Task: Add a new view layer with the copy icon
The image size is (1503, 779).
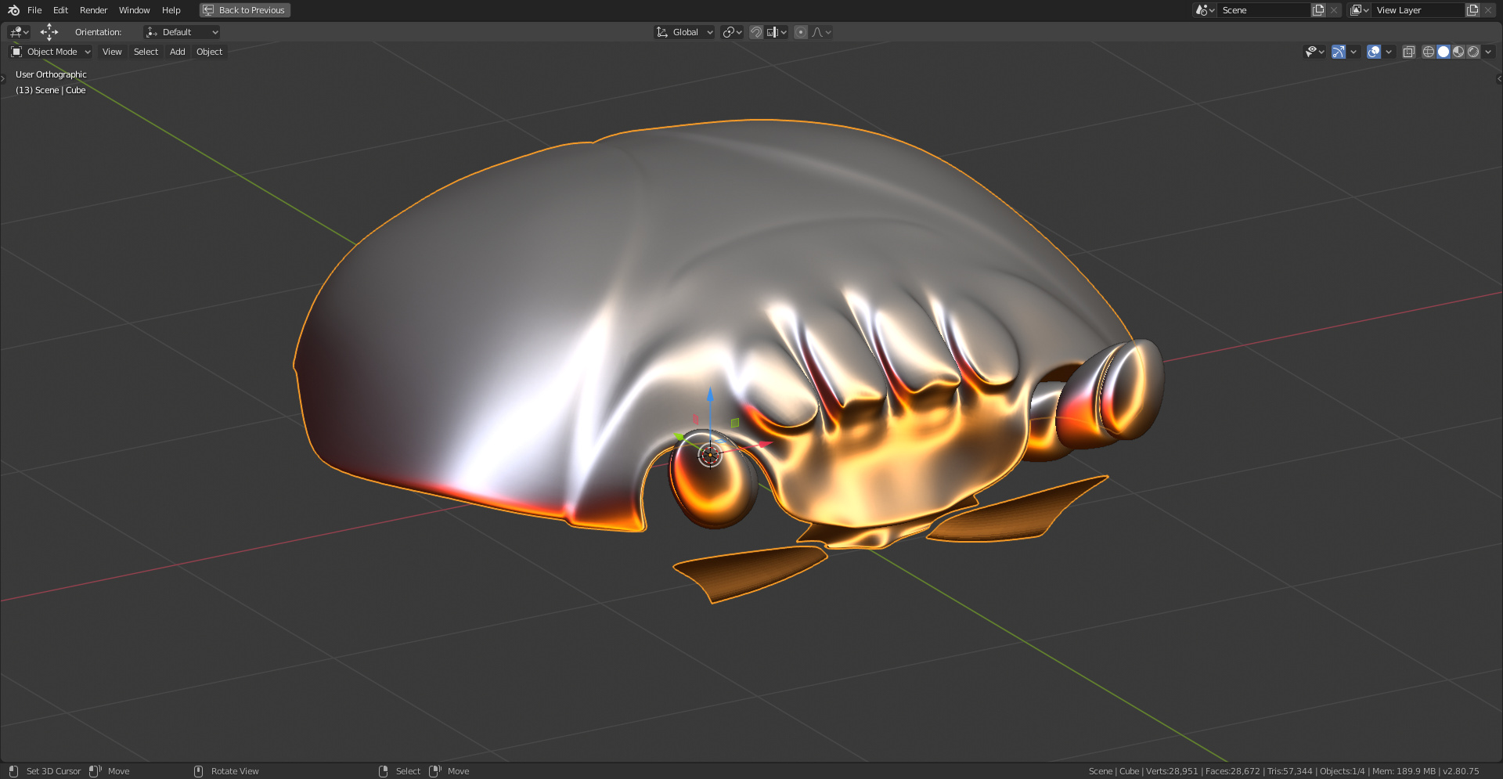Action: [x=1472, y=10]
